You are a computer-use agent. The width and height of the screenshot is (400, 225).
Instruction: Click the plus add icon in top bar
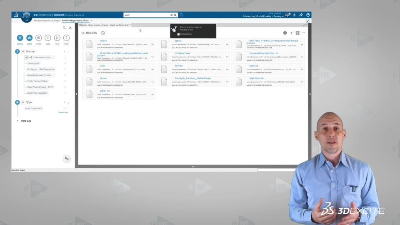294,15
